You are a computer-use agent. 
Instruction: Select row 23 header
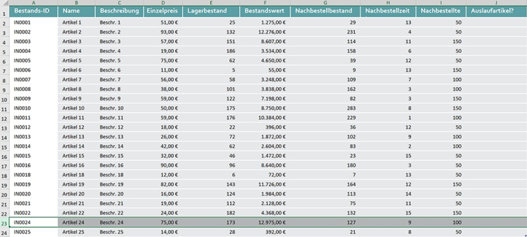coord(4,223)
